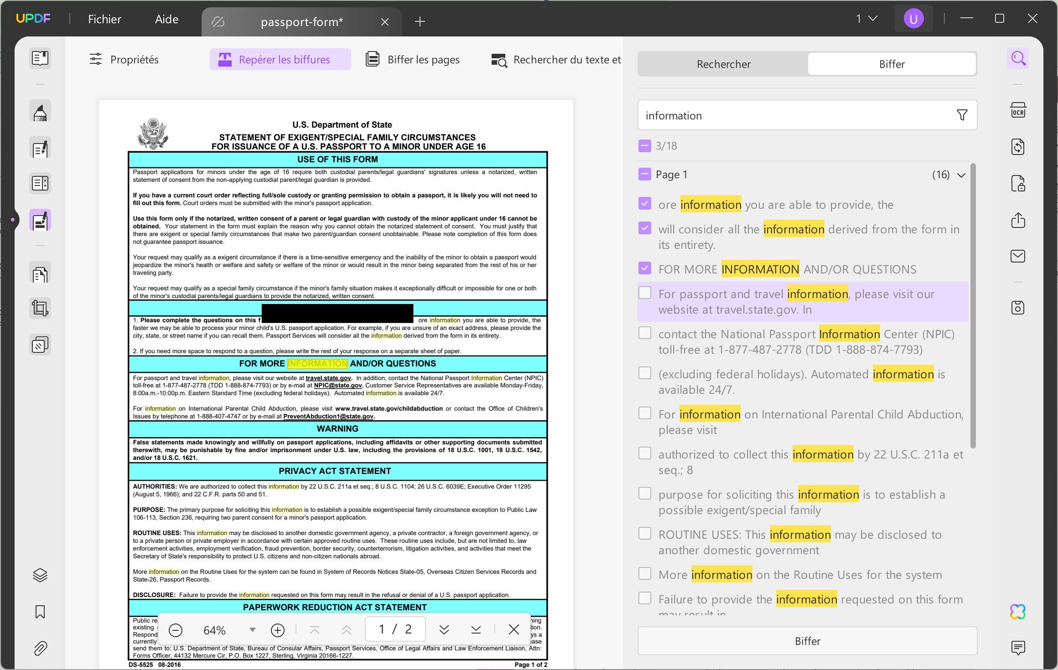The image size is (1058, 670).
Task: Switch to the Rechercher tab
Action: [x=723, y=64]
